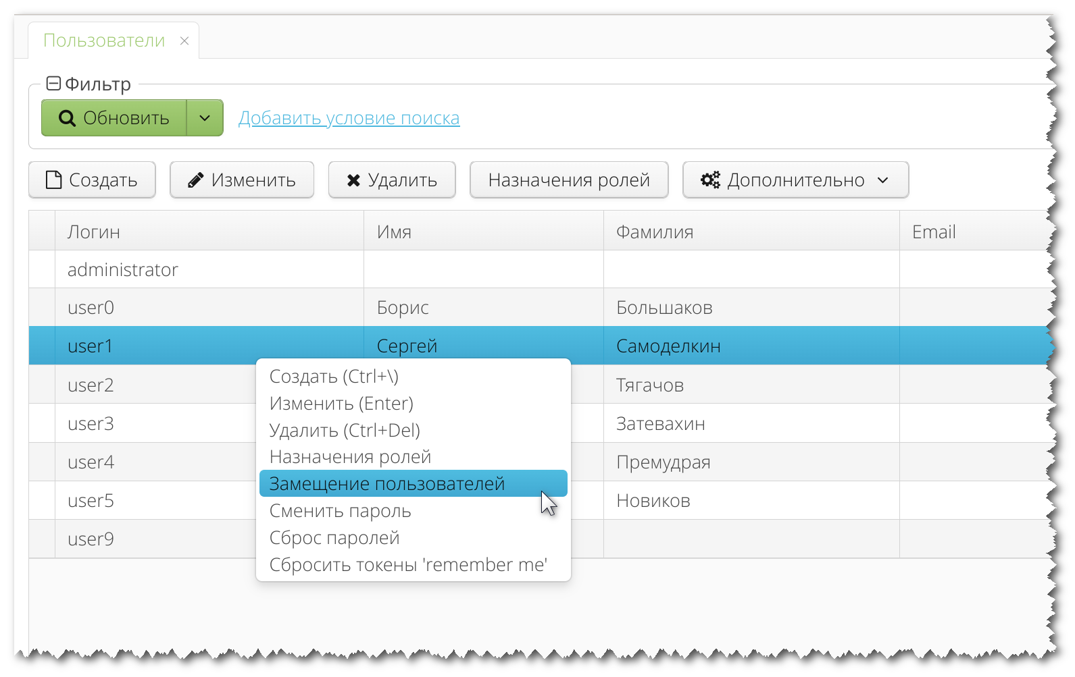1075x677 pixels.
Task: Close the Пользователи tab
Action: (184, 41)
